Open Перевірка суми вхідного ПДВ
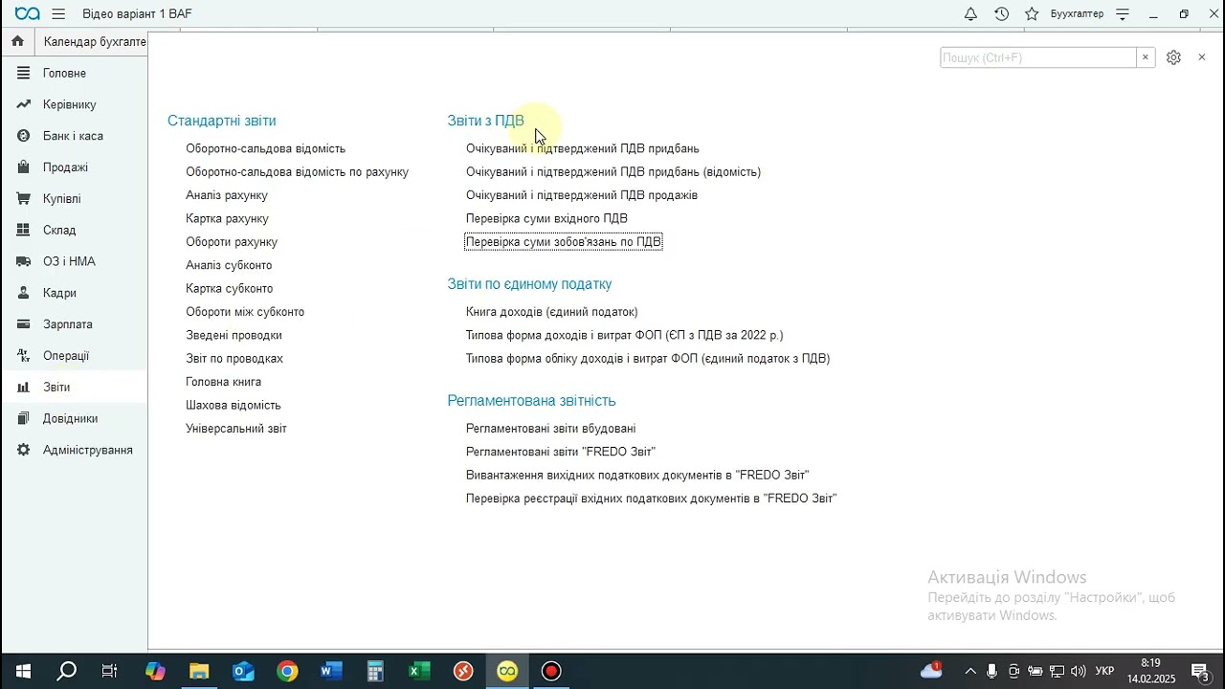Image resolution: width=1225 pixels, height=689 pixels. tap(546, 218)
